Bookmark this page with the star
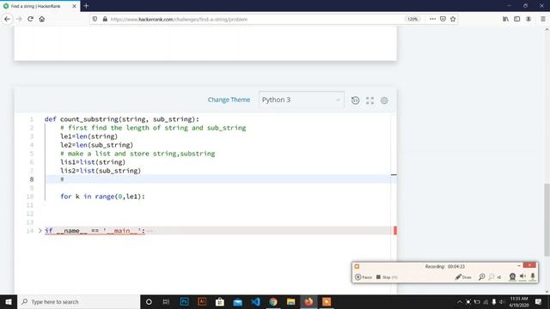 pos(453,19)
